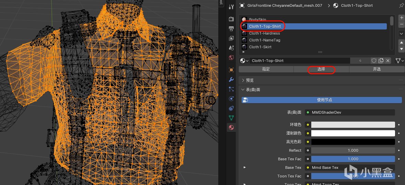This screenshot has width=405, height=185.
Task: Open the Render properties tab
Action: pos(231,19)
